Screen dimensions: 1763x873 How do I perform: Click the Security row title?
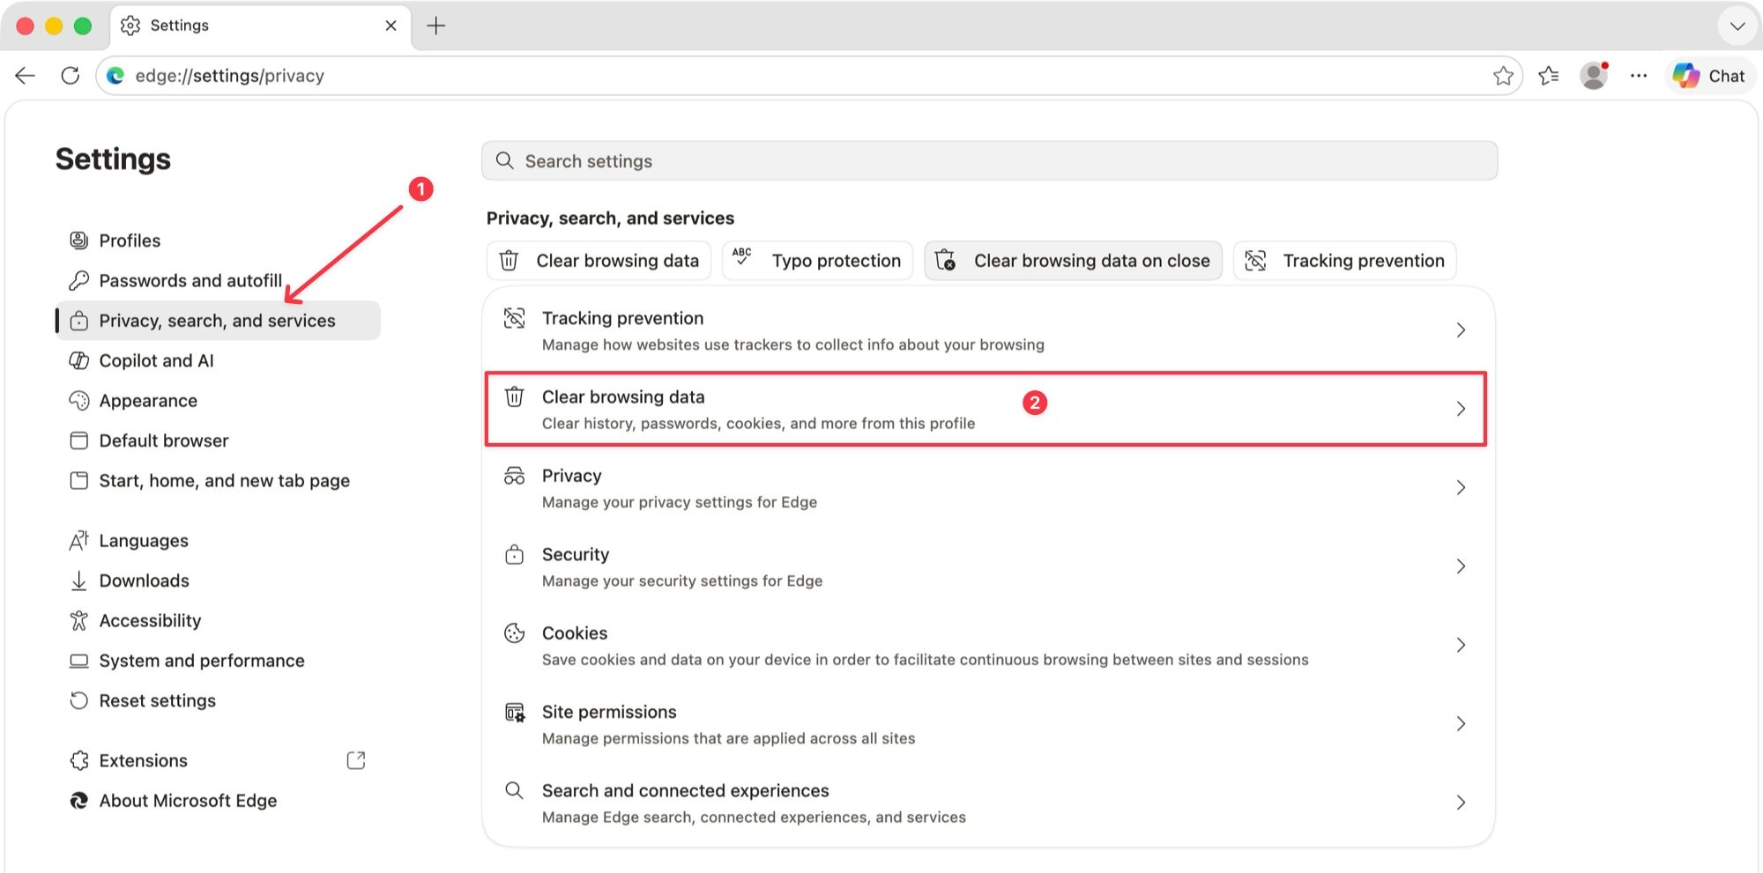pyautogui.click(x=576, y=554)
